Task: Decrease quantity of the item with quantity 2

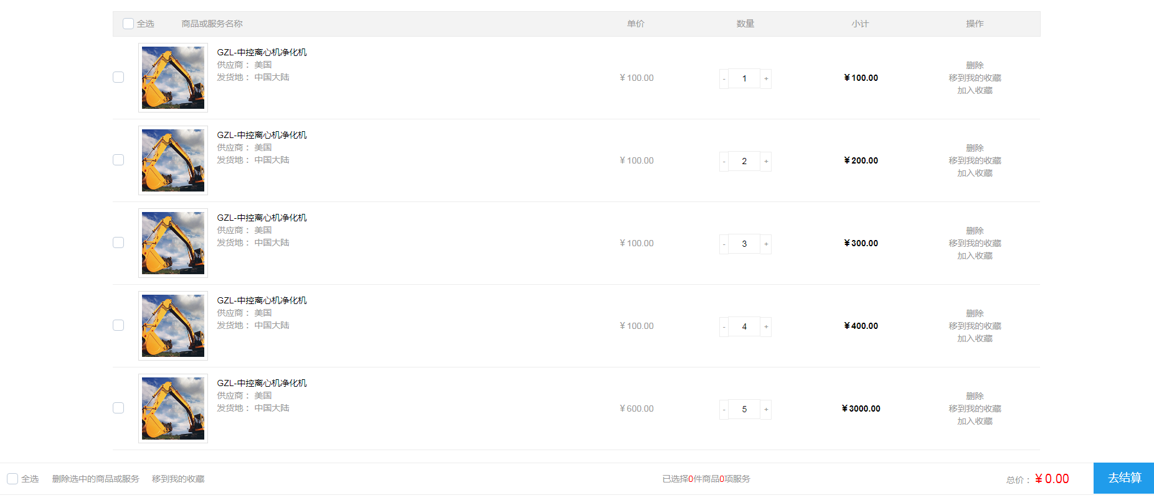Action: (724, 161)
